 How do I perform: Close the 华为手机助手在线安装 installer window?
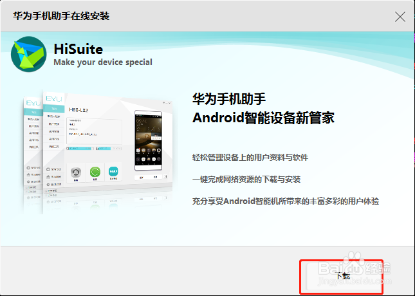tap(400, 17)
